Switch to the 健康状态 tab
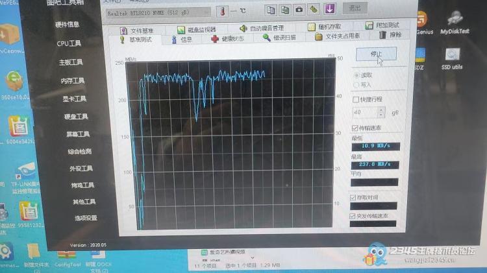Screen dimensions: 487x273 coord(228,39)
